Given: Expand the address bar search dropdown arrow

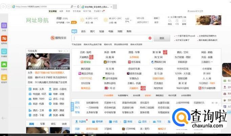Looking at the screenshot, I should tap(75, 7).
